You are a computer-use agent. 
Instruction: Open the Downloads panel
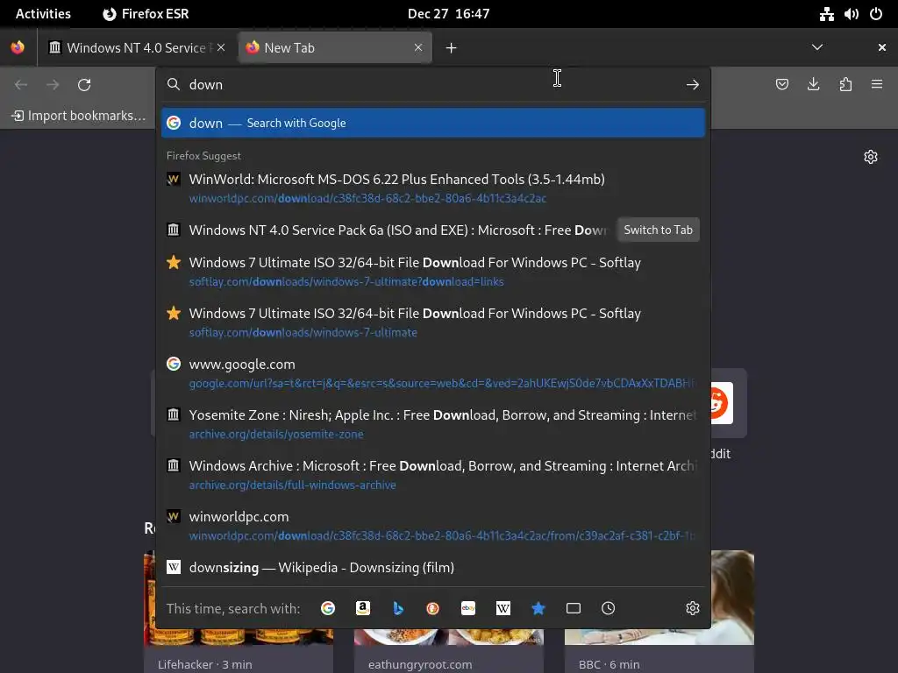point(813,85)
